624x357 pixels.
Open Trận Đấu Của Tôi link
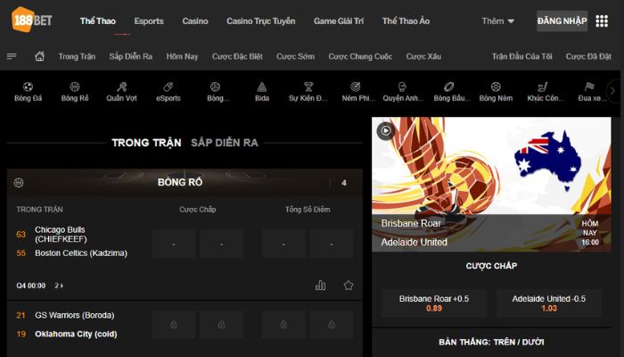click(x=521, y=56)
